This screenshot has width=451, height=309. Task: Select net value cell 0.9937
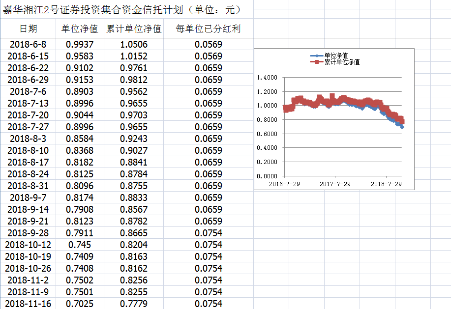[80, 44]
